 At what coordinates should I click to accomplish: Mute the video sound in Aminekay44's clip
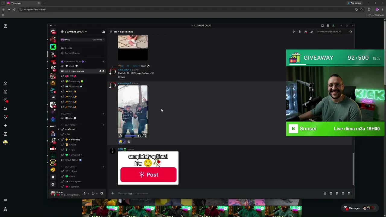click(139, 136)
